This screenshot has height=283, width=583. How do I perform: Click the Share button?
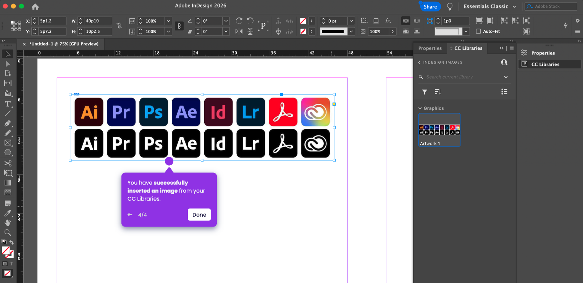[x=430, y=6]
